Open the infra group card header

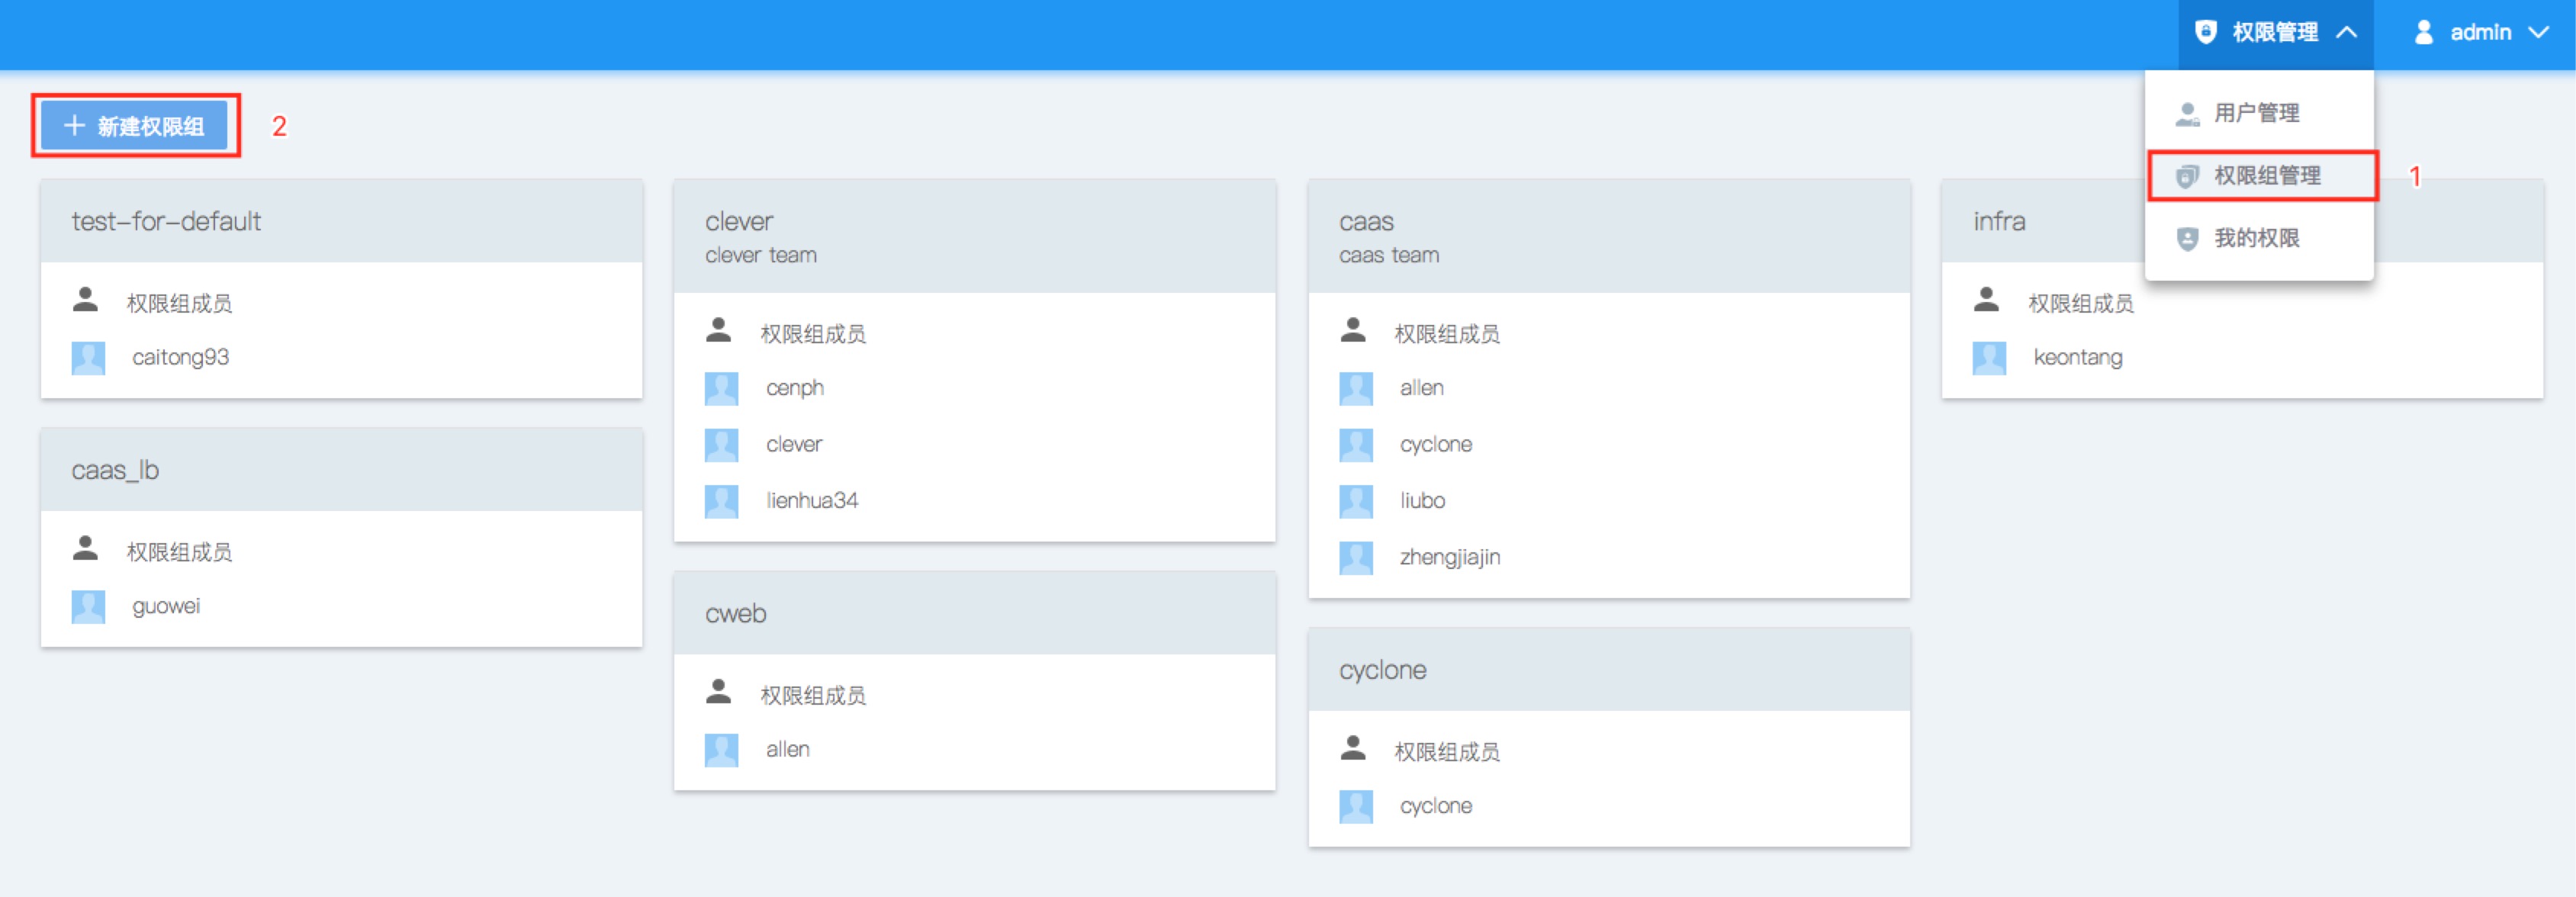(x=2242, y=222)
